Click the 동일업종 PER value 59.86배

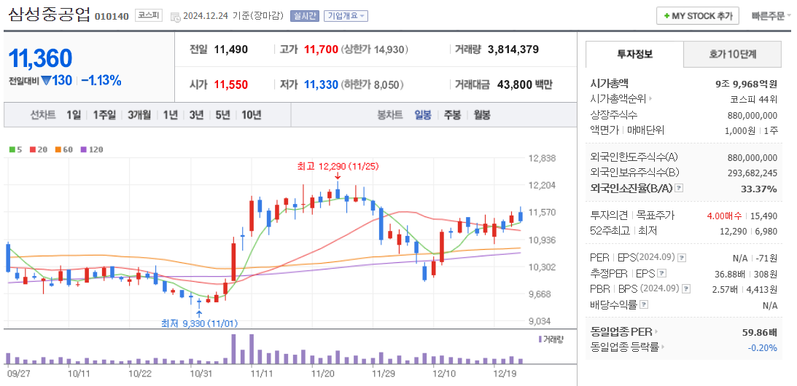[760, 333]
